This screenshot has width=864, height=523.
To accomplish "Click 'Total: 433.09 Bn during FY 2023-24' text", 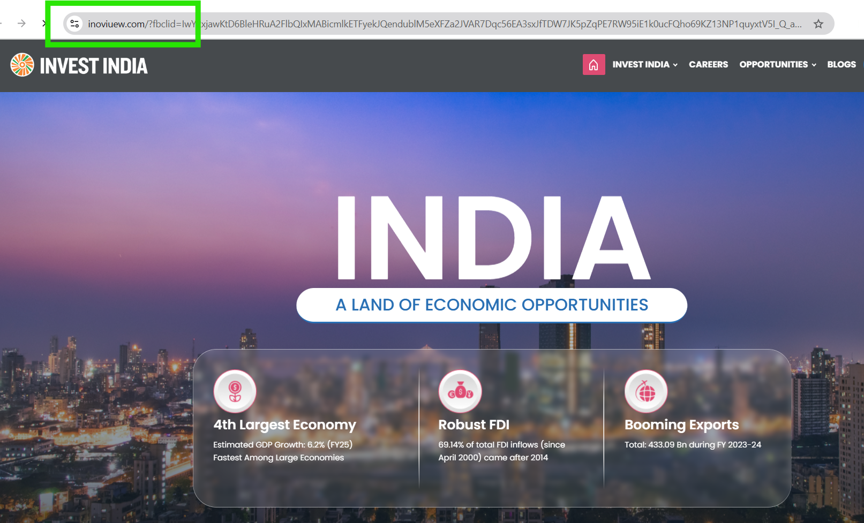I will click(x=693, y=445).
